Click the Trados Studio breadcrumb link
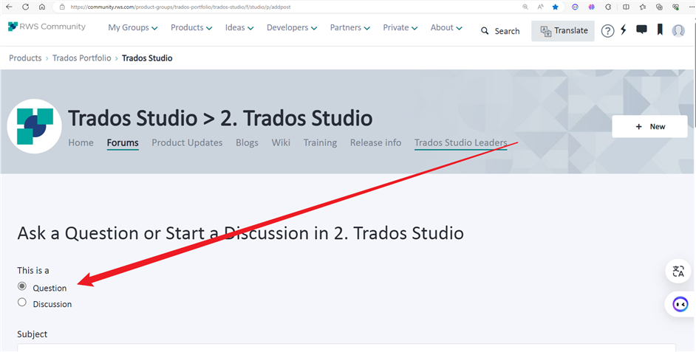The image size is (696, 352). pyautogui.click(x=147, y=58)
